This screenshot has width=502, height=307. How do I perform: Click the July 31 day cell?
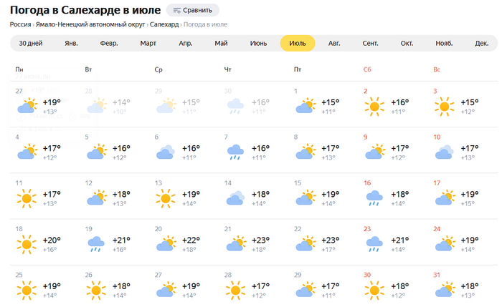463,286
